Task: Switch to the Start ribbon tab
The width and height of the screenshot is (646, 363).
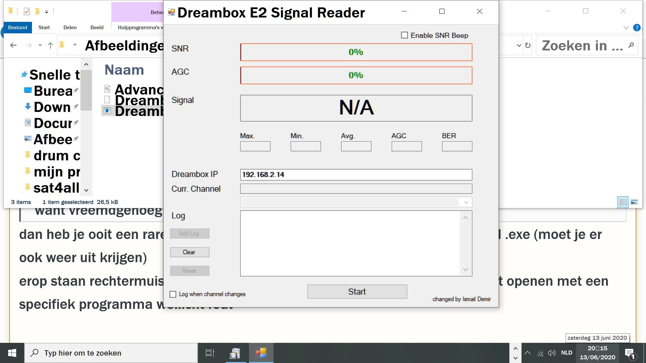Action: coord(44,28)
